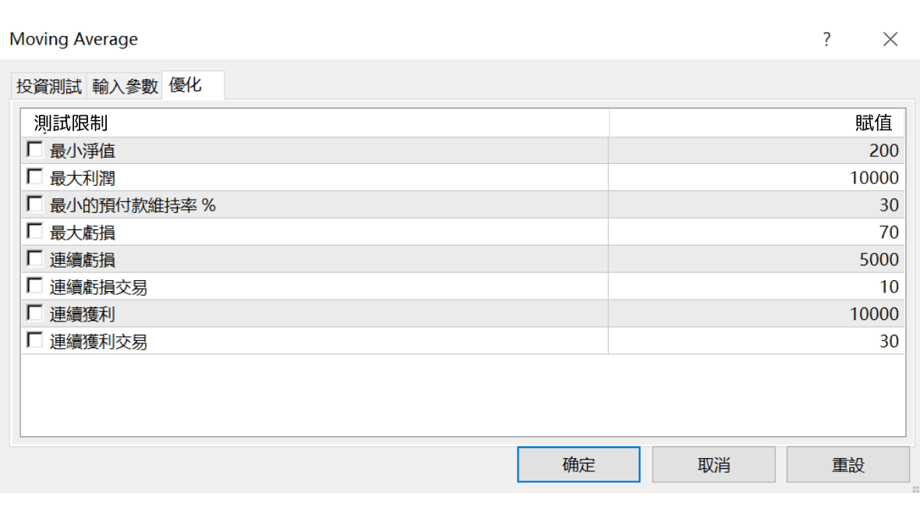920x515 pixels.
Task: Check the 連續虧損交易 checkbox
Action: click(35, 286)
